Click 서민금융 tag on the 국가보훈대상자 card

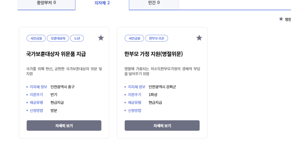pos(36,38)
